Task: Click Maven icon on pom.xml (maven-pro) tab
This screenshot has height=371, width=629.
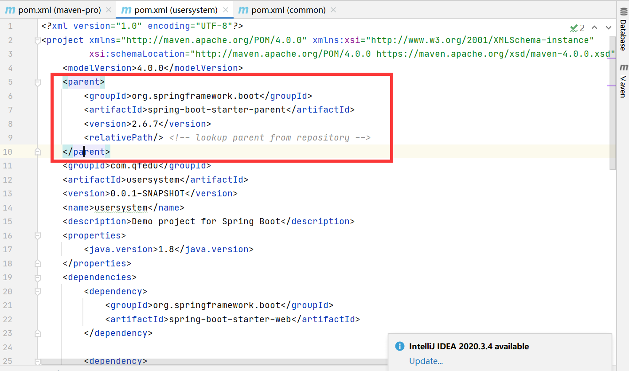Action: coord(10,10)
